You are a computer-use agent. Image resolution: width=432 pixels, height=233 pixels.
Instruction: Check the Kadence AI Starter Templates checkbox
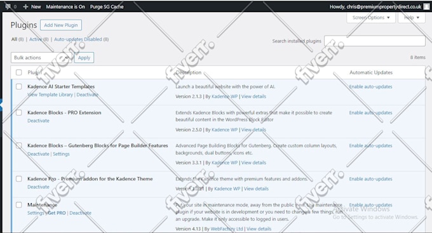coord(18,86)
